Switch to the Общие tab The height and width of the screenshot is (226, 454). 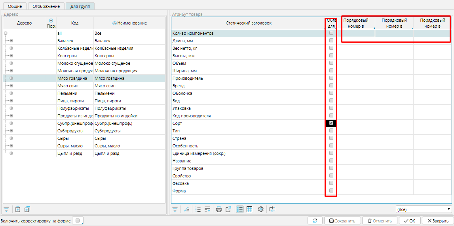(15, 6)
